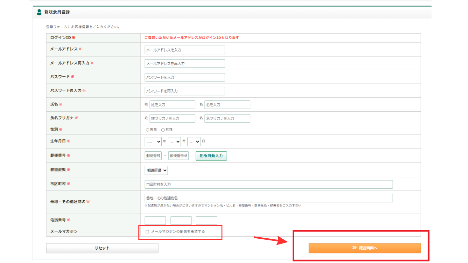Click the member icon beside 新規会員登録
Image resolution: width=468 pixels, height=263 pixels.
[x=39, y=12]
